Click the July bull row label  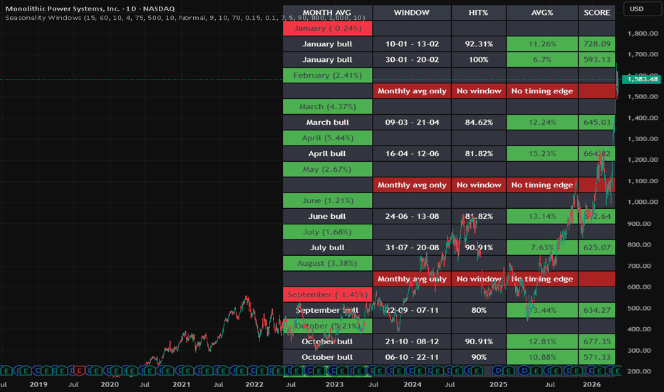[327, 248]
